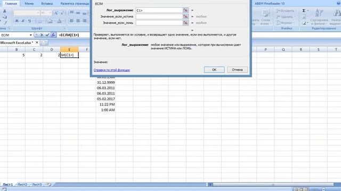Collapse dialog via Значение_если_ложь range selector icon
This screenshot has width=341, height=191.
185,23
